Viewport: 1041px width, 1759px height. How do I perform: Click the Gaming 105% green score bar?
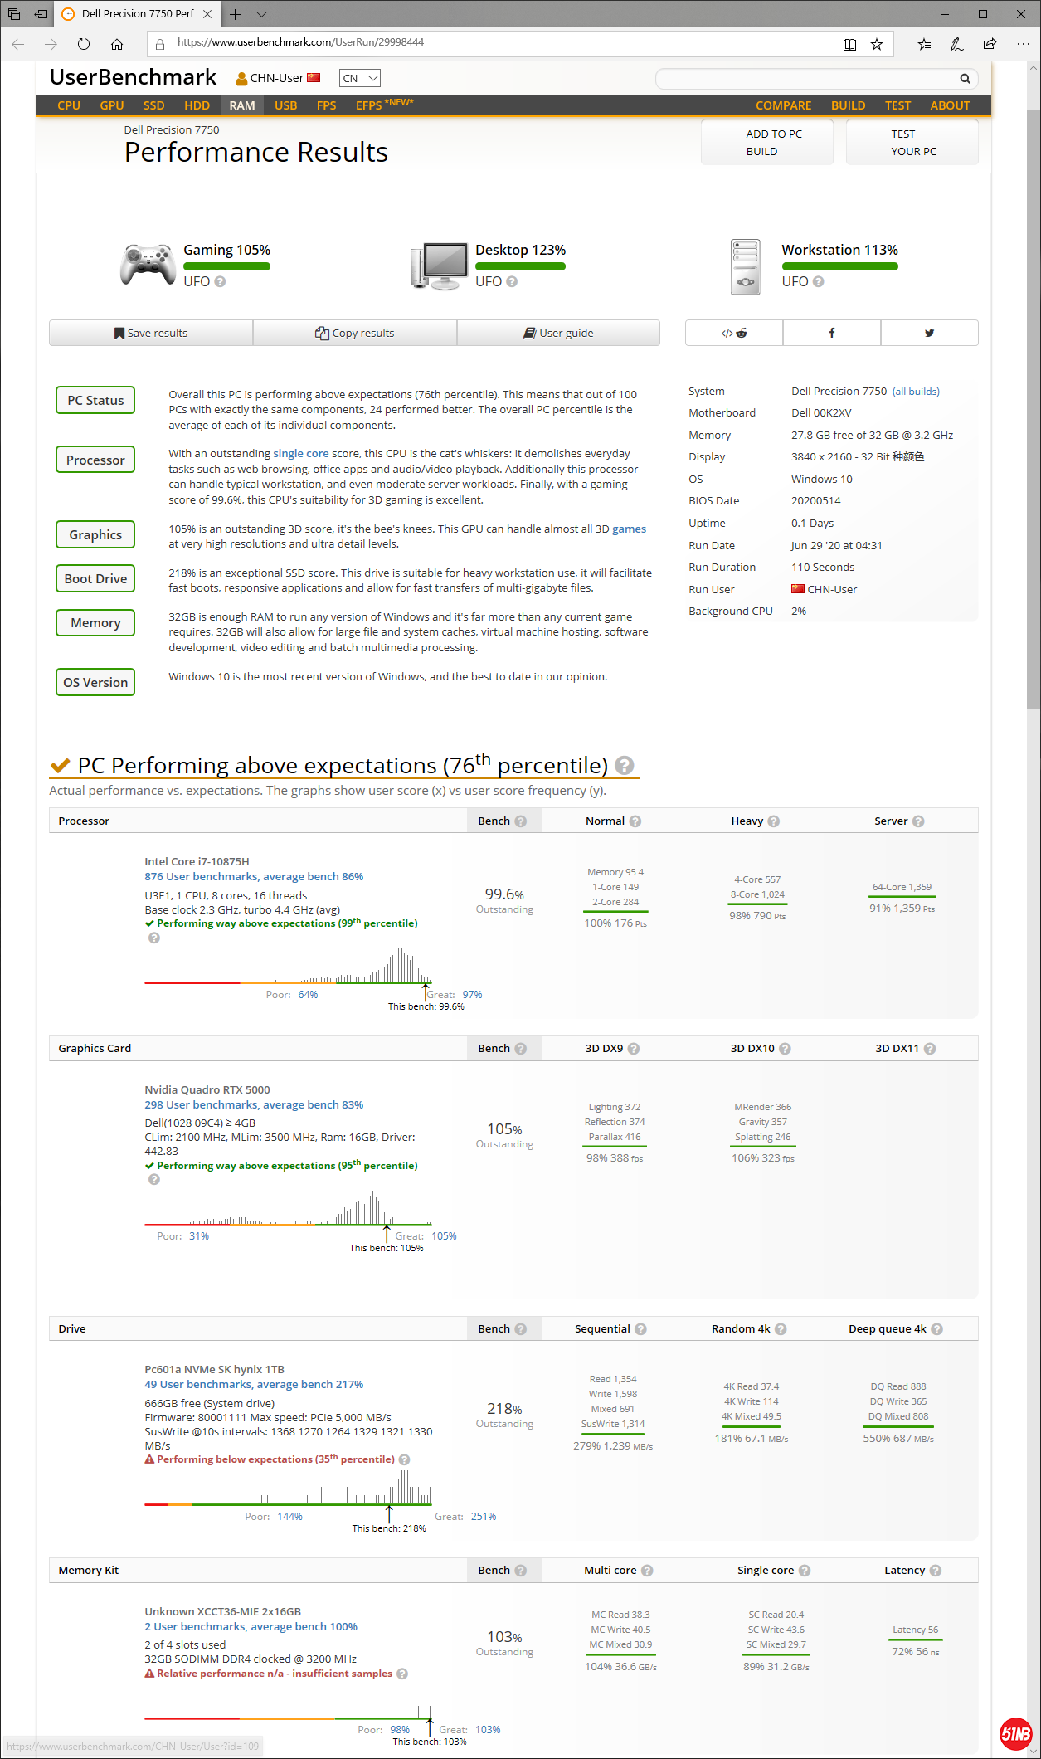226,266
